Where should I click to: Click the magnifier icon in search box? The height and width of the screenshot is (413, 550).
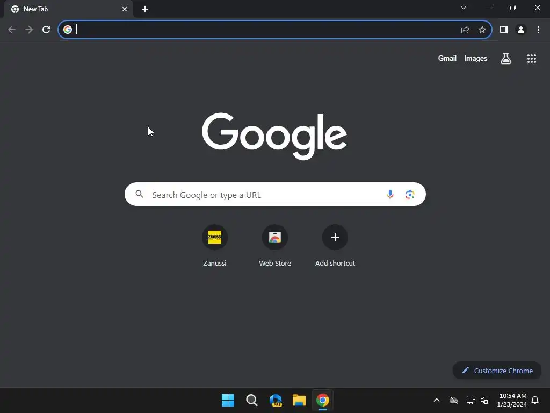click(139, 194)
